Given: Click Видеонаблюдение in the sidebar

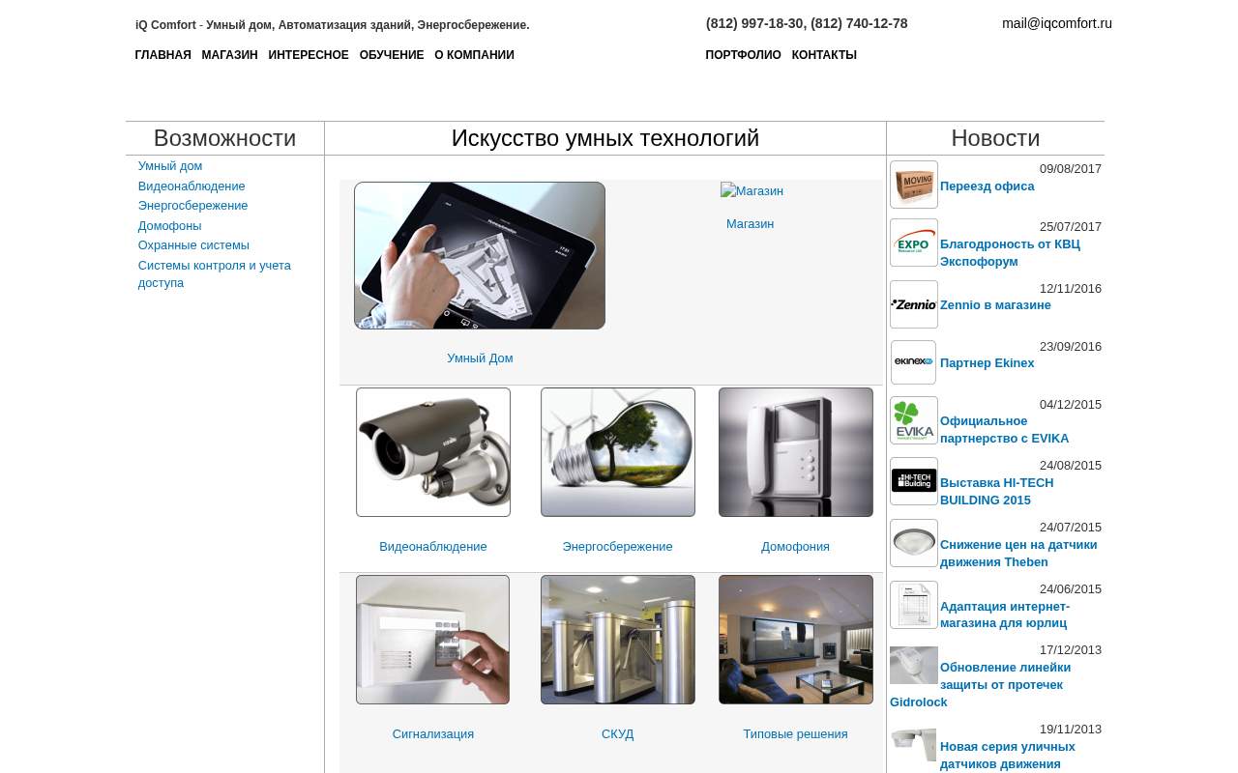Looking at the screenshot, I should (x=192, y=186).
